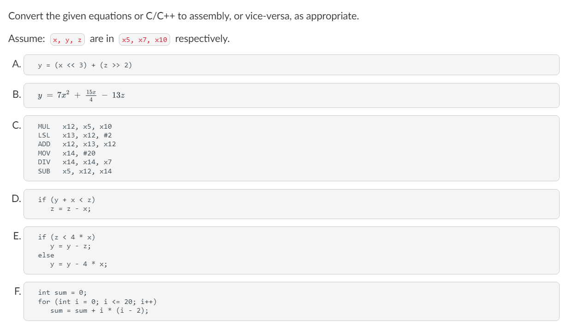The height and width of the screenshot is (327, 573).
Task: Click the code box for problem A
Action: coord(291,65)
